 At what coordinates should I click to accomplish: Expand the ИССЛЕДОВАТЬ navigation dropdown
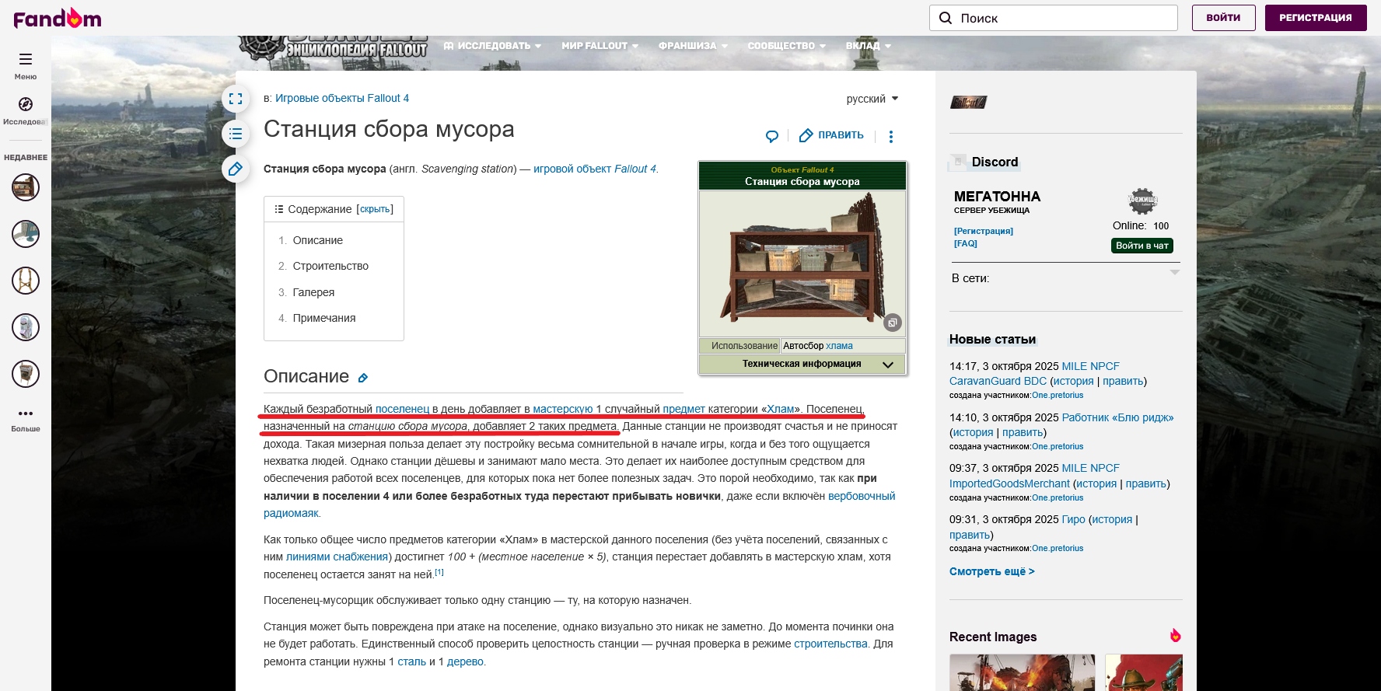click(492, 46)
